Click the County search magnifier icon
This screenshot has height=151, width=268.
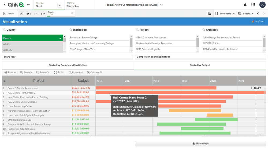tap(4, 30)
